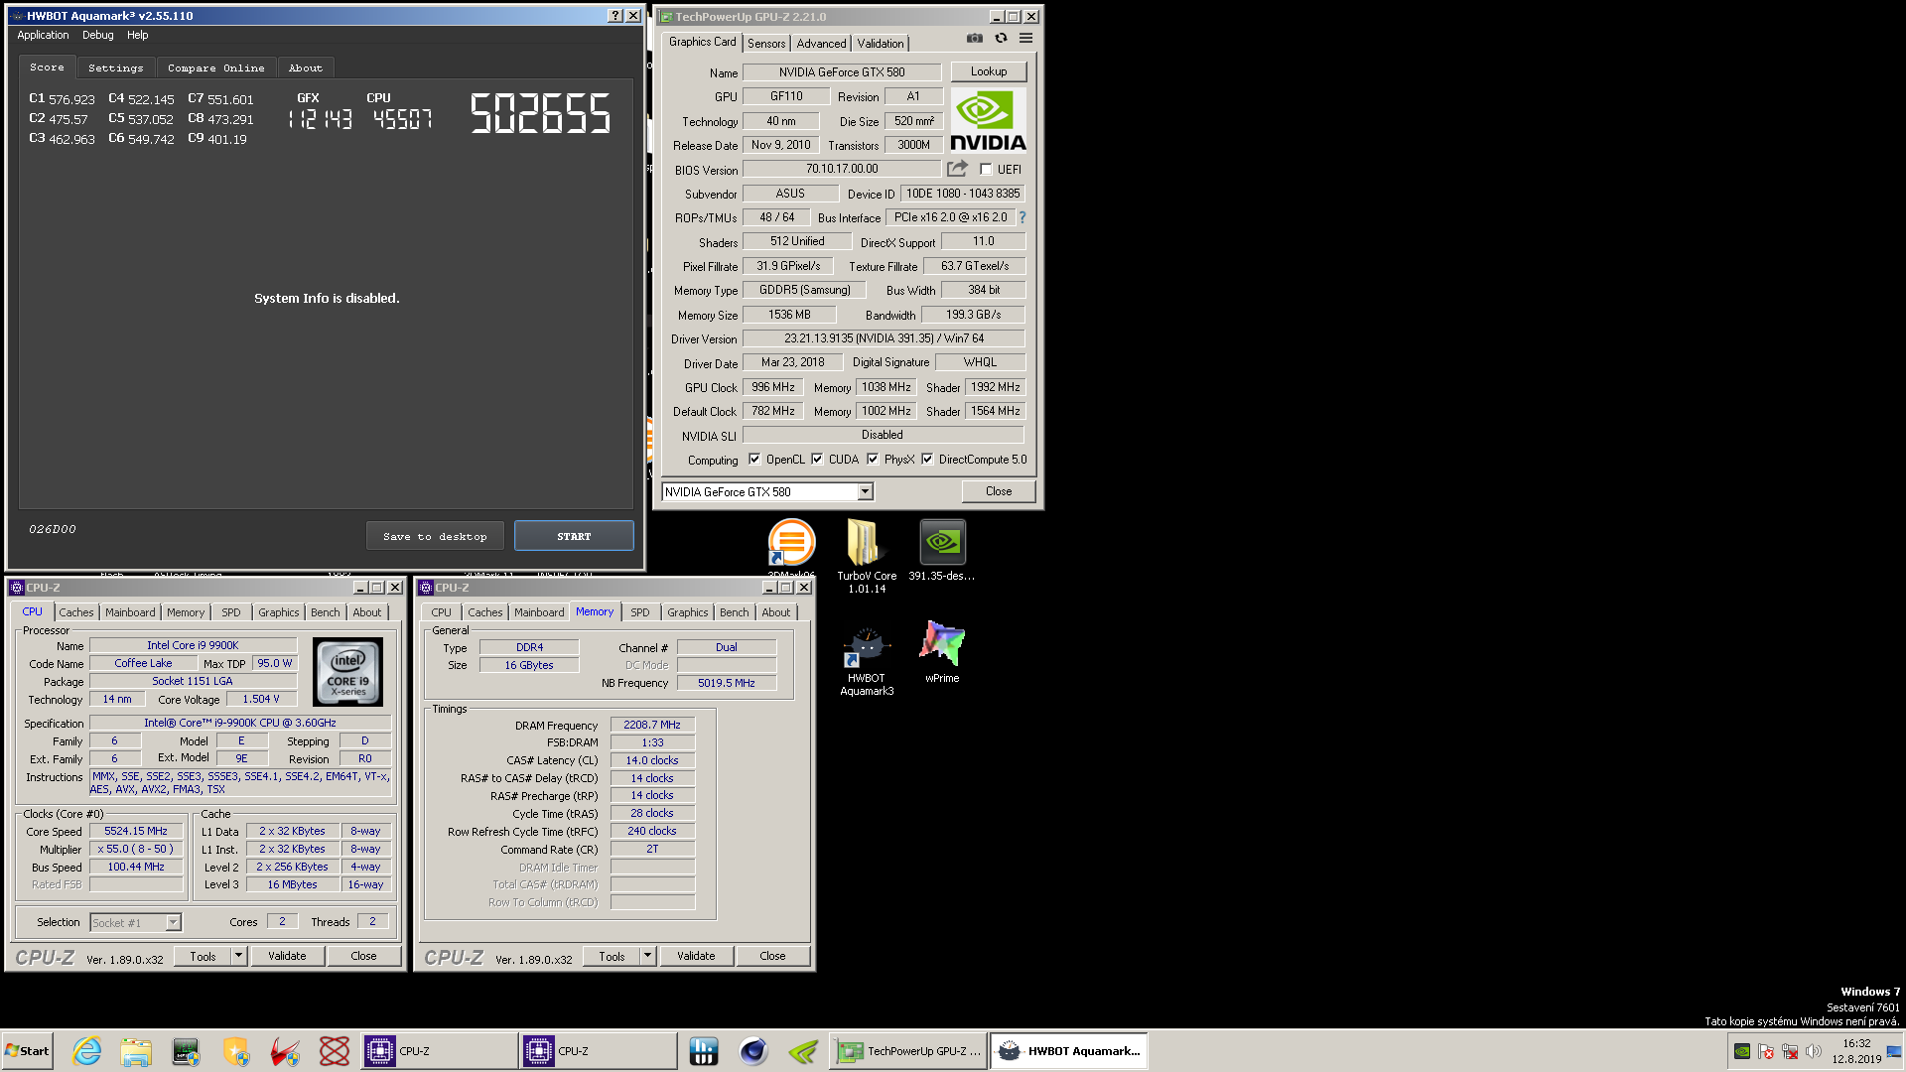Image resolution: width=1906 pixels, height=1072 pixels.
Task: Open the TurboV Core 1.01.14 desktop folder
Action: (866, 556)
